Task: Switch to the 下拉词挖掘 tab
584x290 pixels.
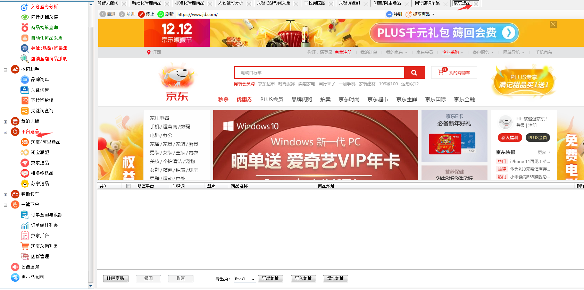Action: [x=315, y=3]
